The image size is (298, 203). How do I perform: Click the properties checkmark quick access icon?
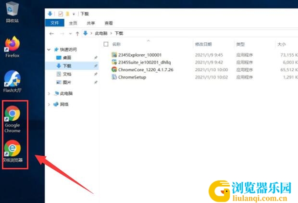click(x=61, y=14)
